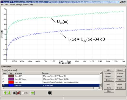Click the crossed-out eye hide icon

pos(18,93)
